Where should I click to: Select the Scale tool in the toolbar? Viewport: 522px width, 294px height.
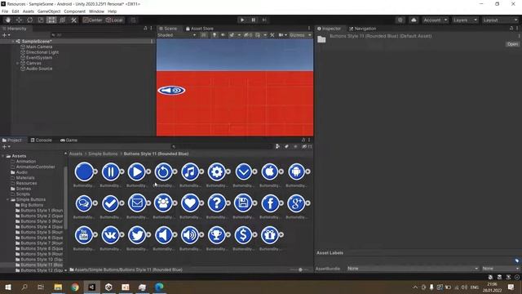[41, 20]
